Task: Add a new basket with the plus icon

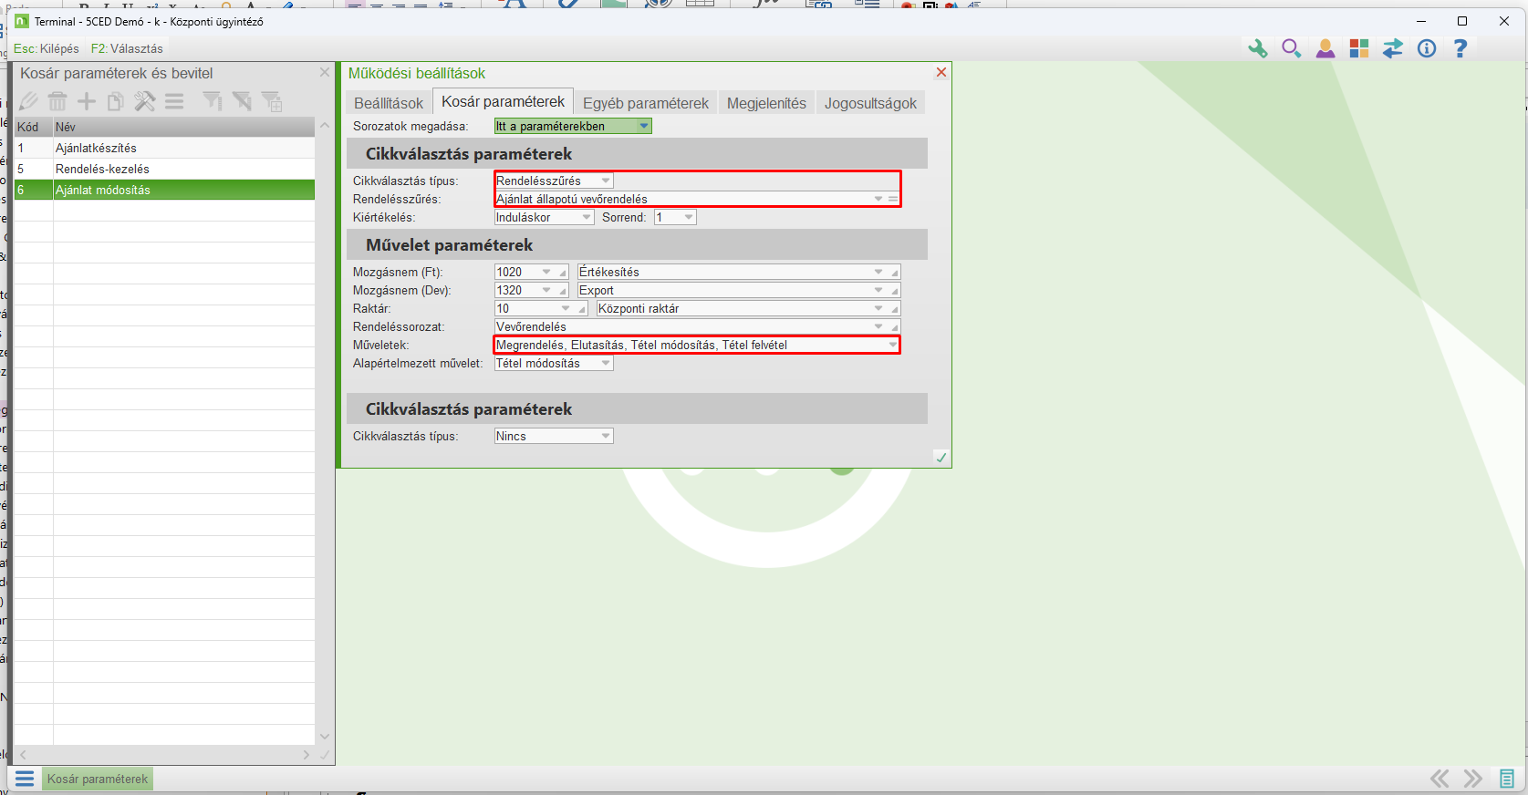Action: coord(87,101)
